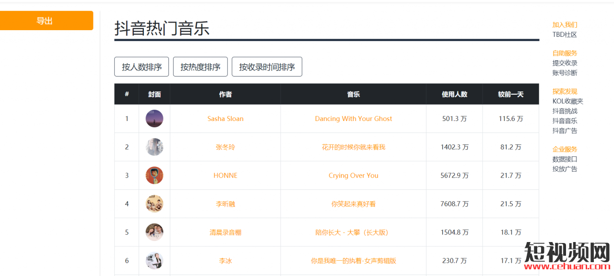The height and width of the screenshot is (276, 614).
Task: Open 张冬玲 cover thumbnail
Action: [x=154, y=147]
